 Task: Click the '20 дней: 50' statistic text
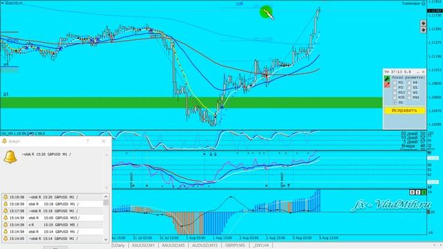(x=413, y=133)
